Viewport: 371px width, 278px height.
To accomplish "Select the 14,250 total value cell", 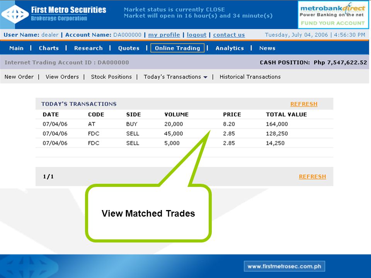I will (x=275, y=143).
